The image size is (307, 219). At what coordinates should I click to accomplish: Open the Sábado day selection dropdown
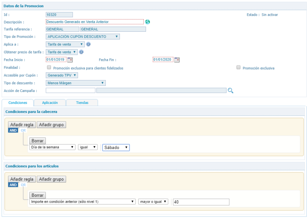(x=116, y=148)
